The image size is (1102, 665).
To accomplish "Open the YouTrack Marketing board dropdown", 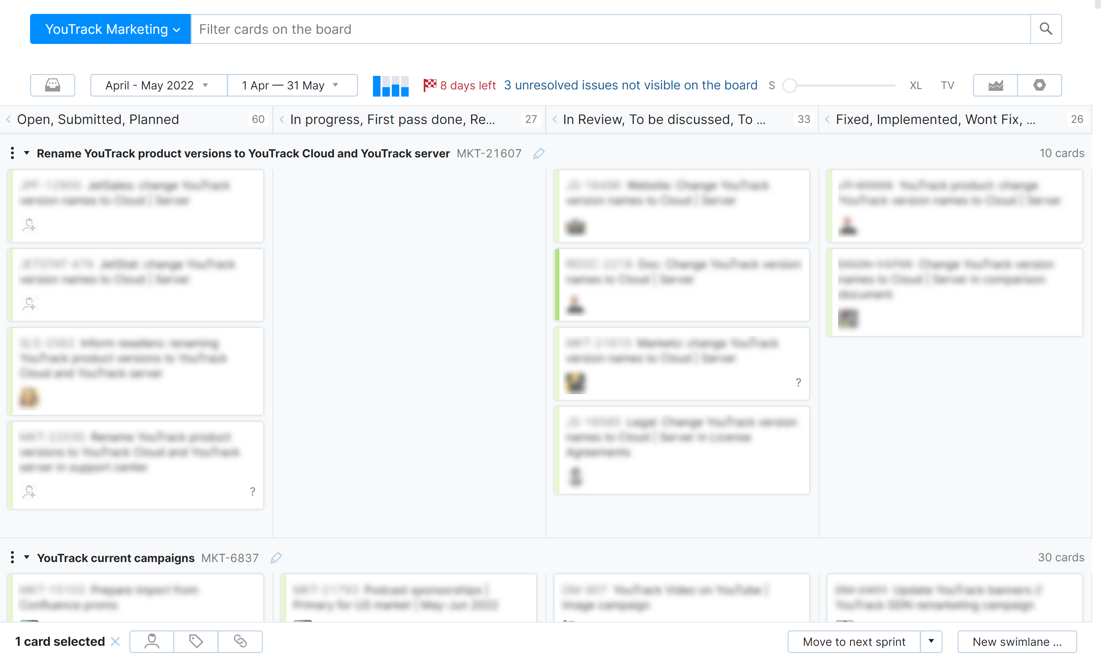I will point(111,29).
